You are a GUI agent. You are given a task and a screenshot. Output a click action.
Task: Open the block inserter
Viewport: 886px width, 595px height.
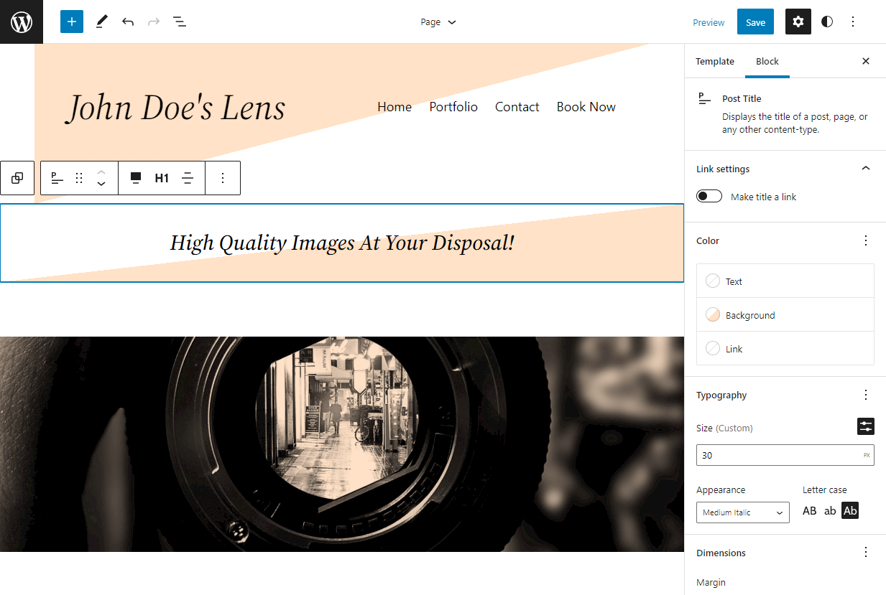click(71, 22)
